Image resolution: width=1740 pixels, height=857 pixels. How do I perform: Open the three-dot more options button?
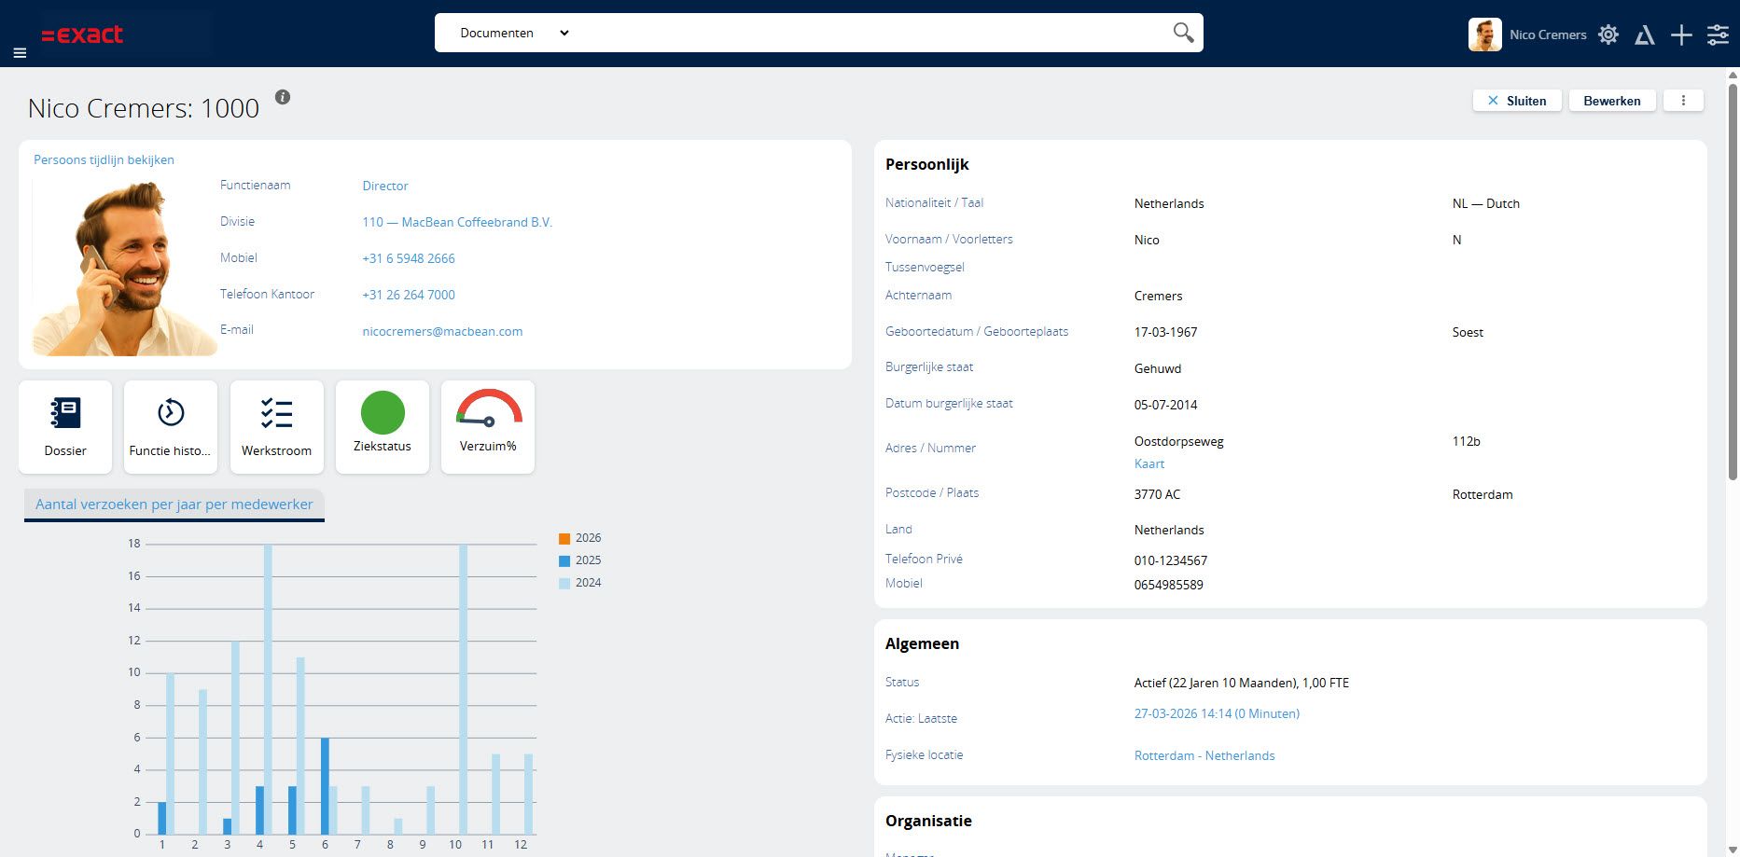click(x=1683, y=101)
